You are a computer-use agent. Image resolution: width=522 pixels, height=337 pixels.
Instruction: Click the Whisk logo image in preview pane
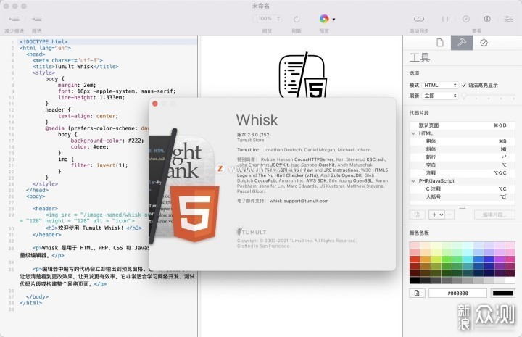(302, 75)
